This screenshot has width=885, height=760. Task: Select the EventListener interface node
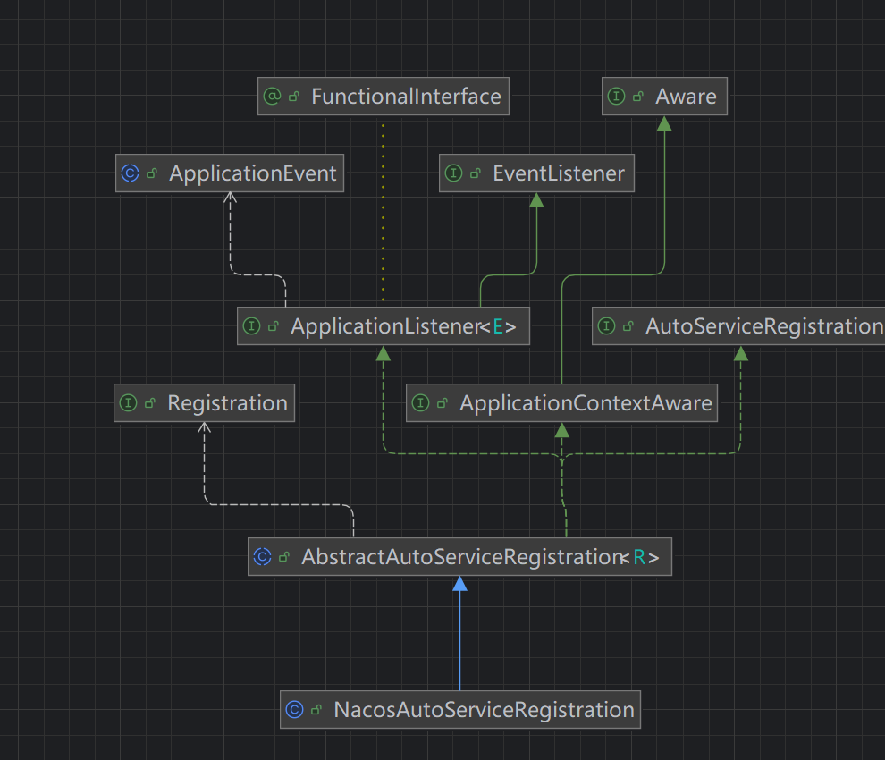coord(536,173)
